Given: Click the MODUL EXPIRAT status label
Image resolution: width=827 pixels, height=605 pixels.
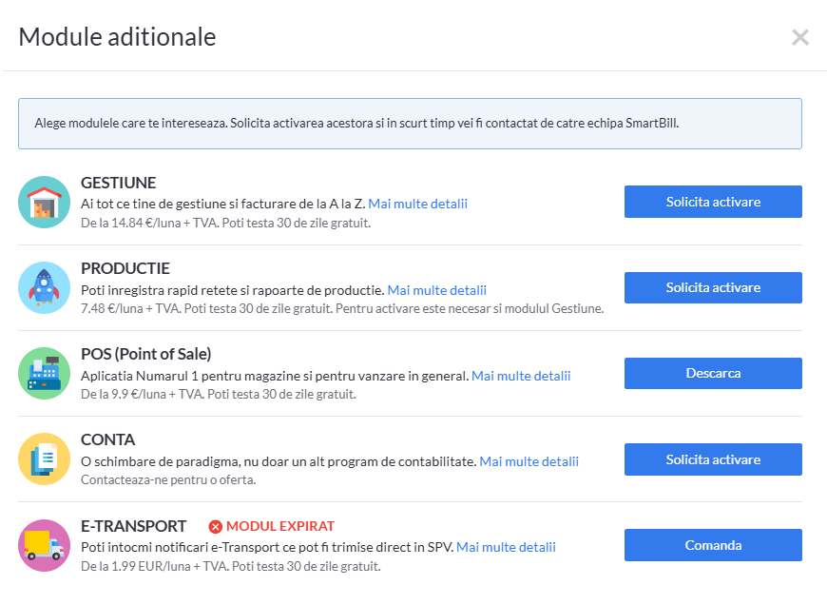Looking at the screenshot, I should tap(280, 526).
